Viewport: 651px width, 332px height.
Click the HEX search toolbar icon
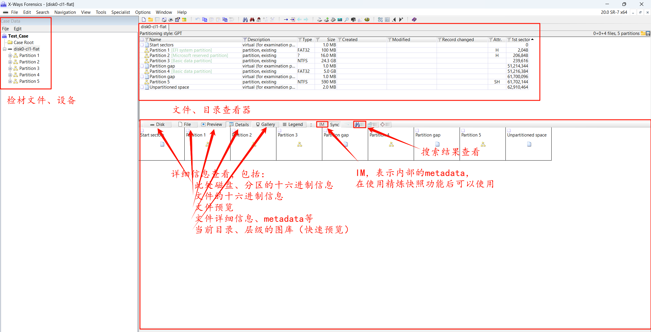click(259, 20)
